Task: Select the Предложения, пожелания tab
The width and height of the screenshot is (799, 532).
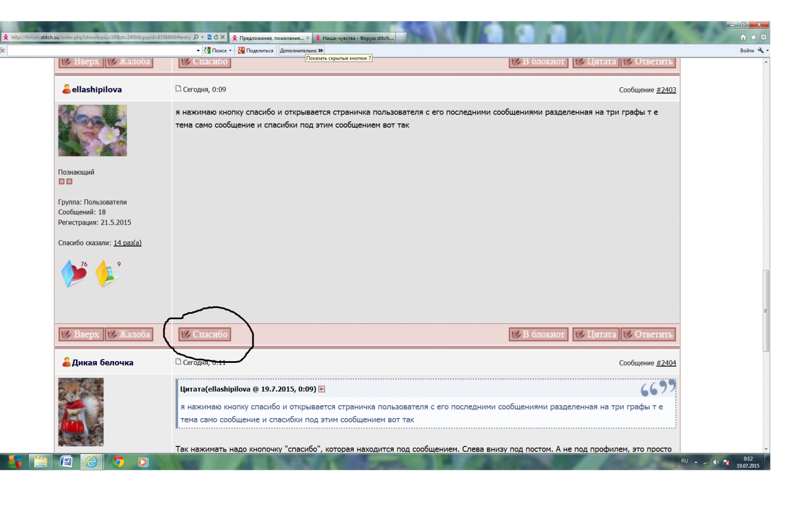Action: [271, 38]
